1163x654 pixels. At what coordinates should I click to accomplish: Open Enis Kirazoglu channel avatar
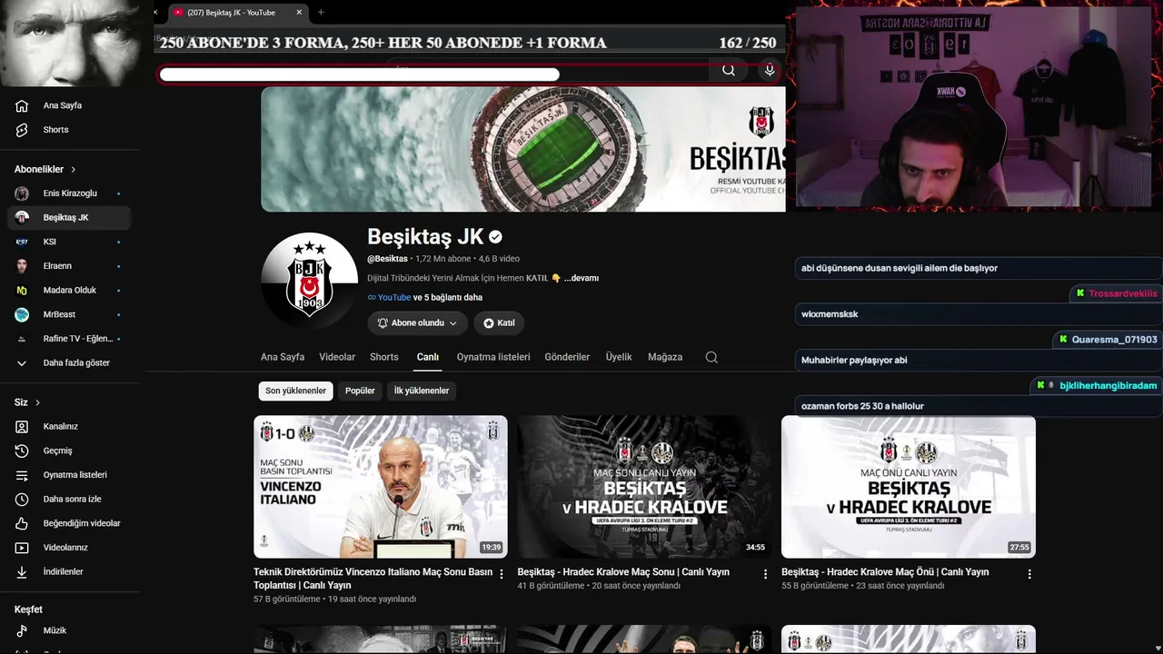coord(22,193)
